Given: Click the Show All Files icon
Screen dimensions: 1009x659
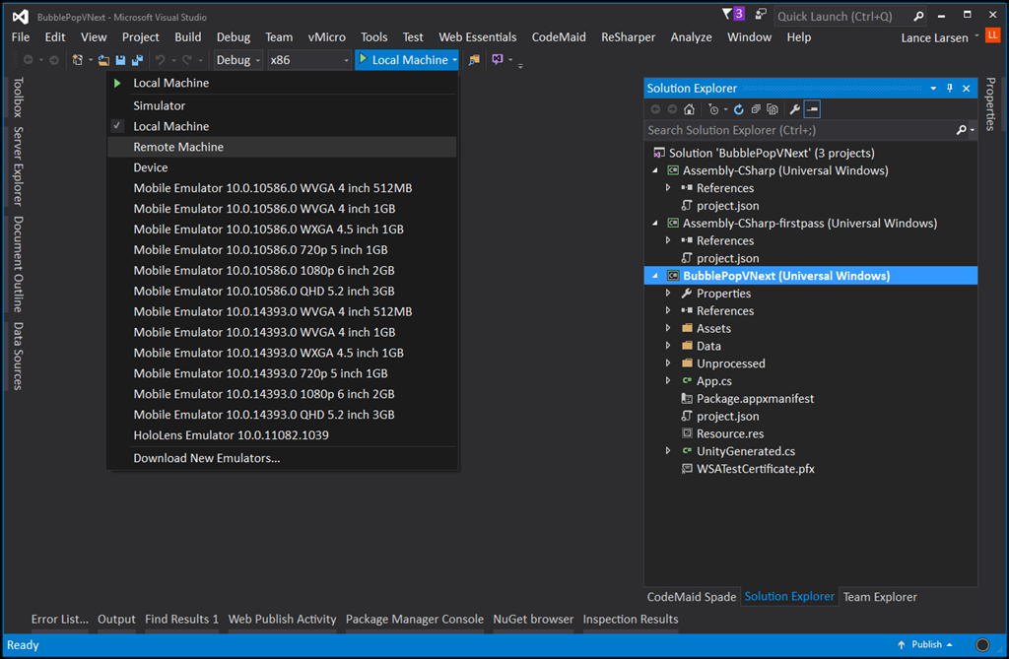Looking at the screenshot, I should [x=773, y=109].
